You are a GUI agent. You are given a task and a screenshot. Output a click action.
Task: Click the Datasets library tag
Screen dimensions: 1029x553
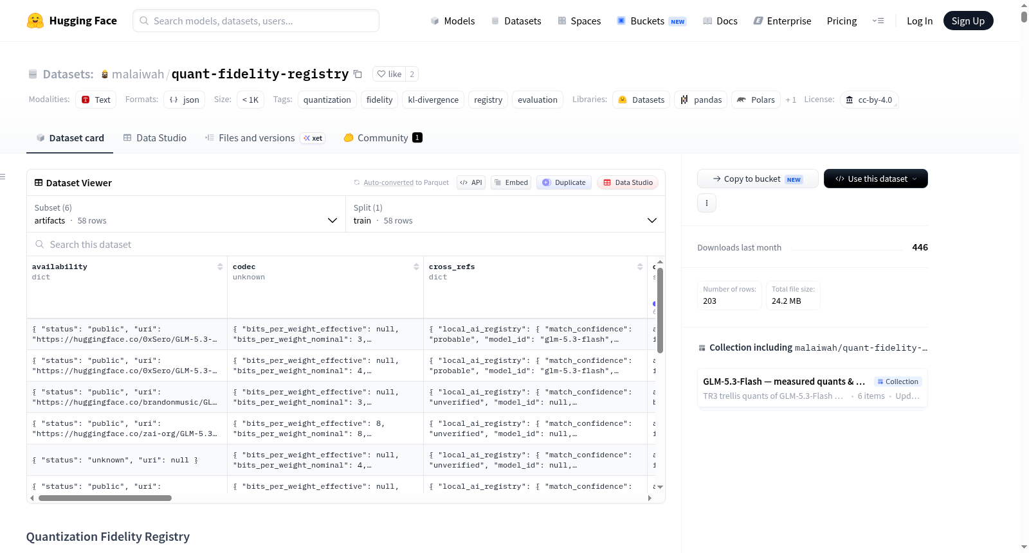(641, 100)
